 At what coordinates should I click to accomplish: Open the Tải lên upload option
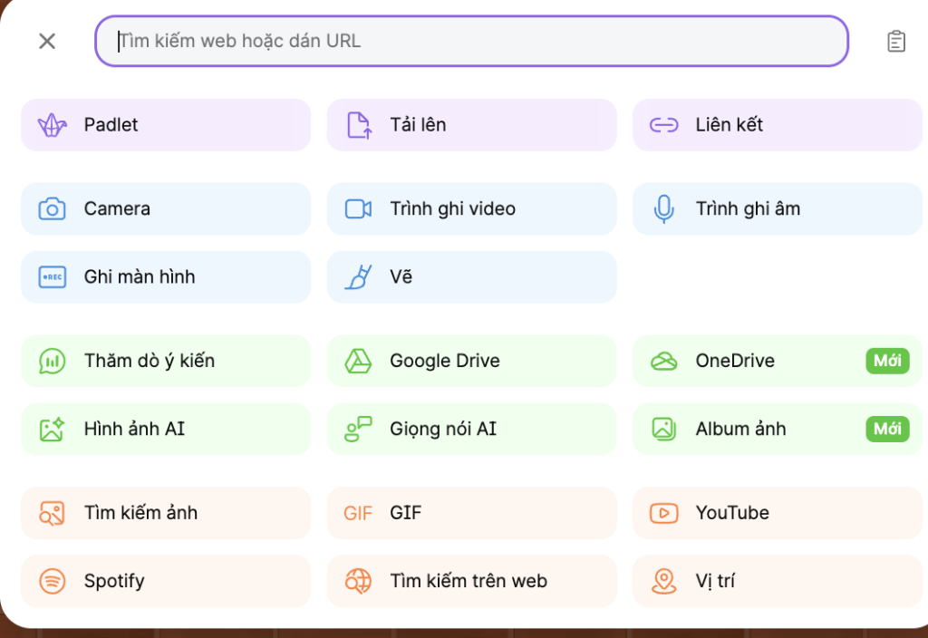[471, 125]
